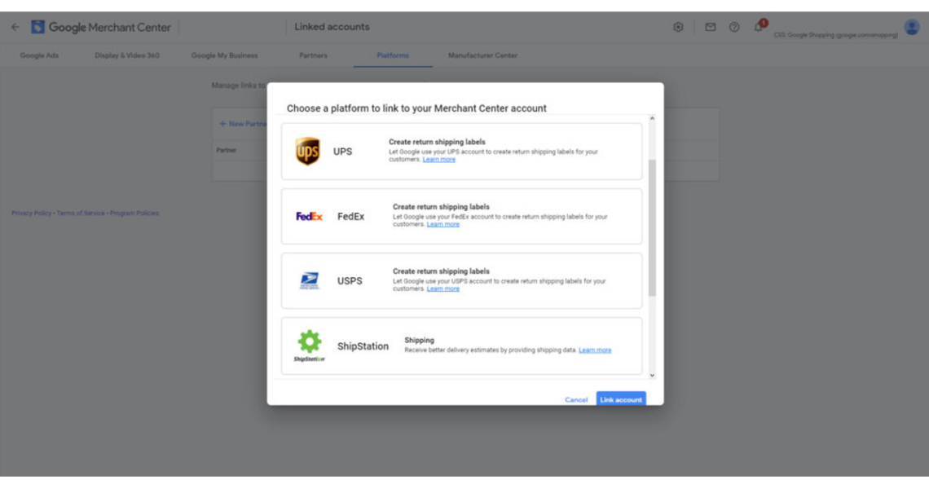Screen dimensions: 929x489
Task: Open Merchant Center settings gear
Action: (x=678, y=26)
